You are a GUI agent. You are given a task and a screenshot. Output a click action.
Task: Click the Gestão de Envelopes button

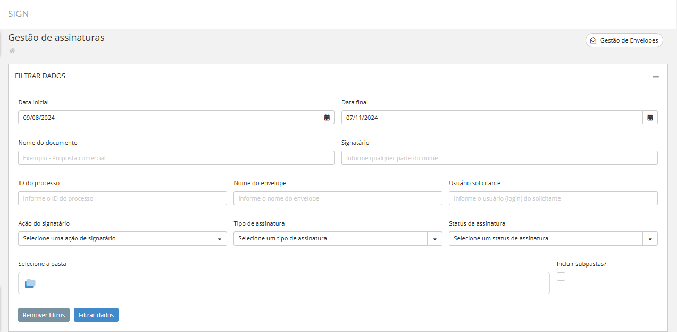624,40
